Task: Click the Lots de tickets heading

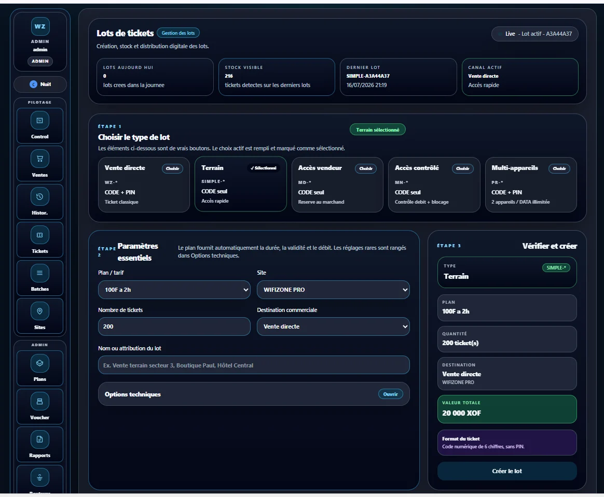Action: click(125, 33)
